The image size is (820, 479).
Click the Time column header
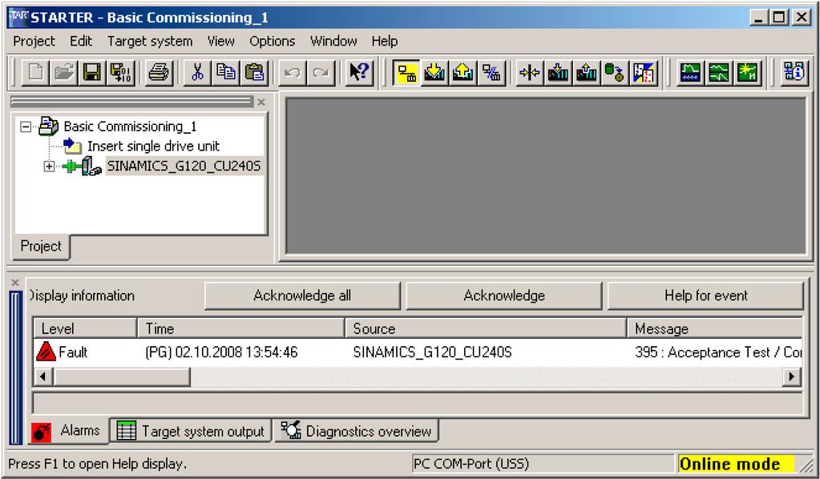[241, 328]
